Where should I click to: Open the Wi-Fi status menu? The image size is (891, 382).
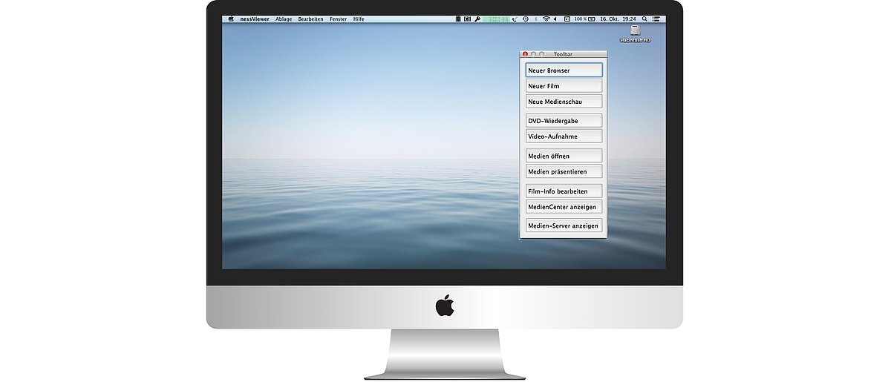[546, 19]
